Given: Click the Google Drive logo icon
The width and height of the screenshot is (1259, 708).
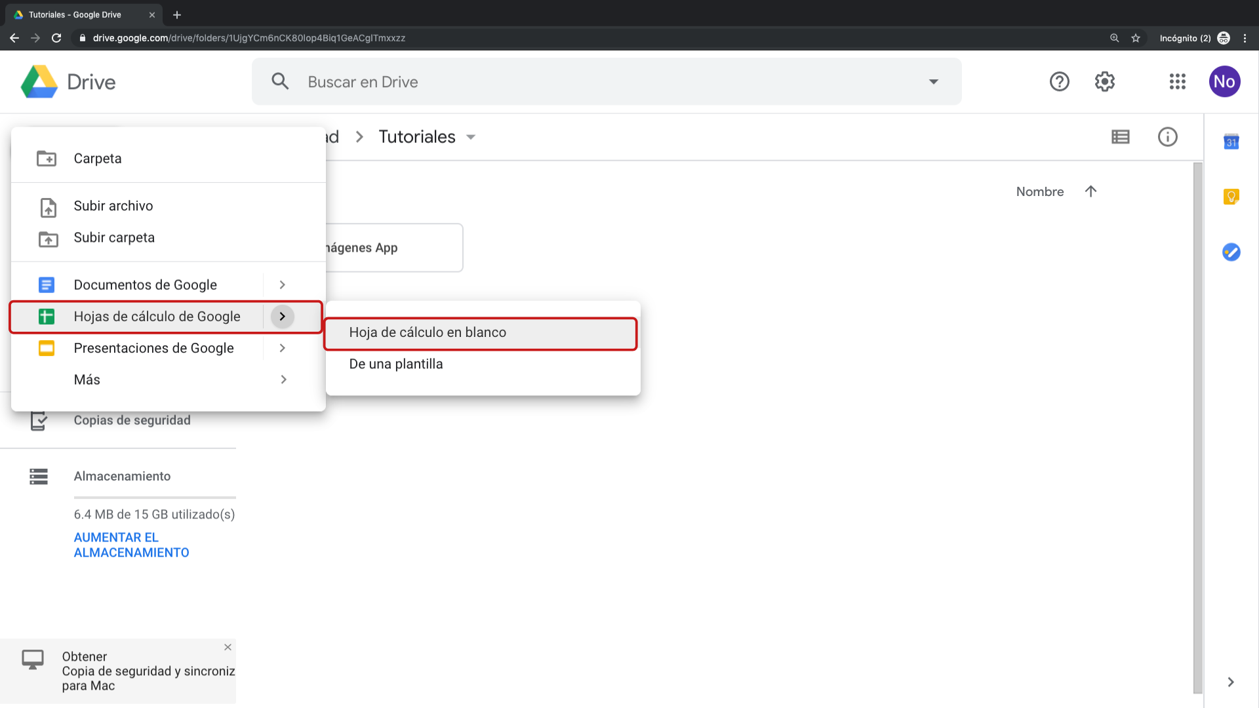Looking at the screenshot, I should pos(39,81).
